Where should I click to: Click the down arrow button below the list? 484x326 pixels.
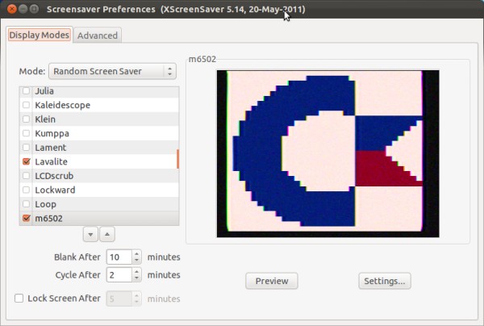[90, 234]
